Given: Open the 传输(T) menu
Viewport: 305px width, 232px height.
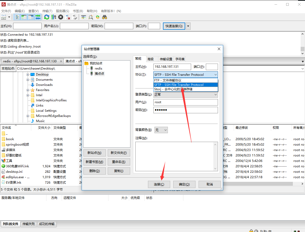Looking at the screenshot, I should tap(47, 11).
